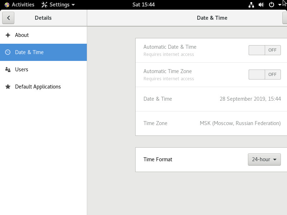Expand the Settings application menu in top bar
This screenshot has width=287, height=215.
(x=58, y=5)
